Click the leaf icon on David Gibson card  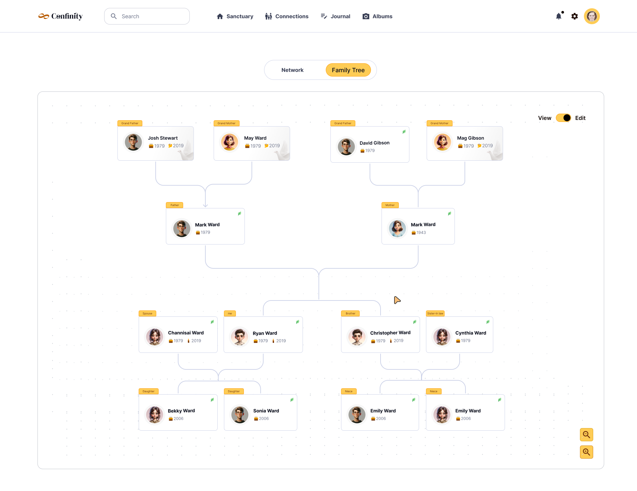[404, 132]
